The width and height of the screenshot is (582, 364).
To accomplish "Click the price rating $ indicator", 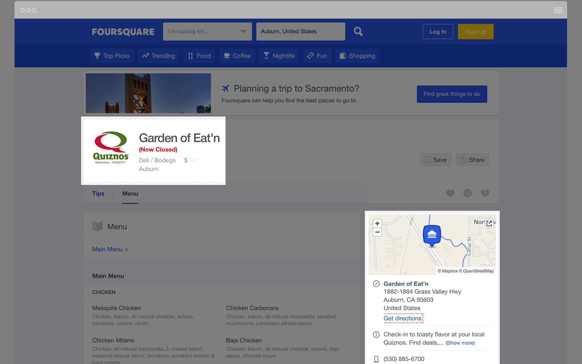I will point(191,160).
